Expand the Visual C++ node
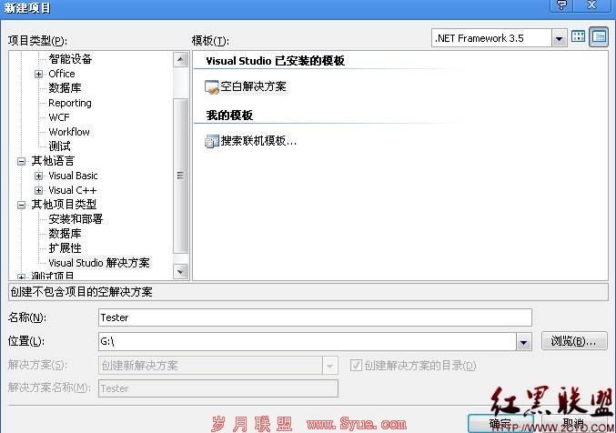 38,190
